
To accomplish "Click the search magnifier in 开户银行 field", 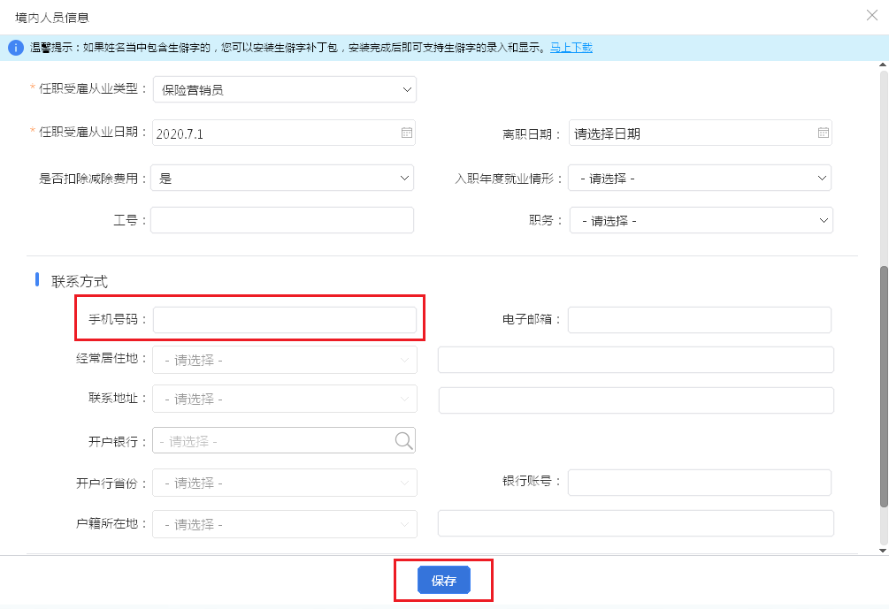I will (403, 440).
